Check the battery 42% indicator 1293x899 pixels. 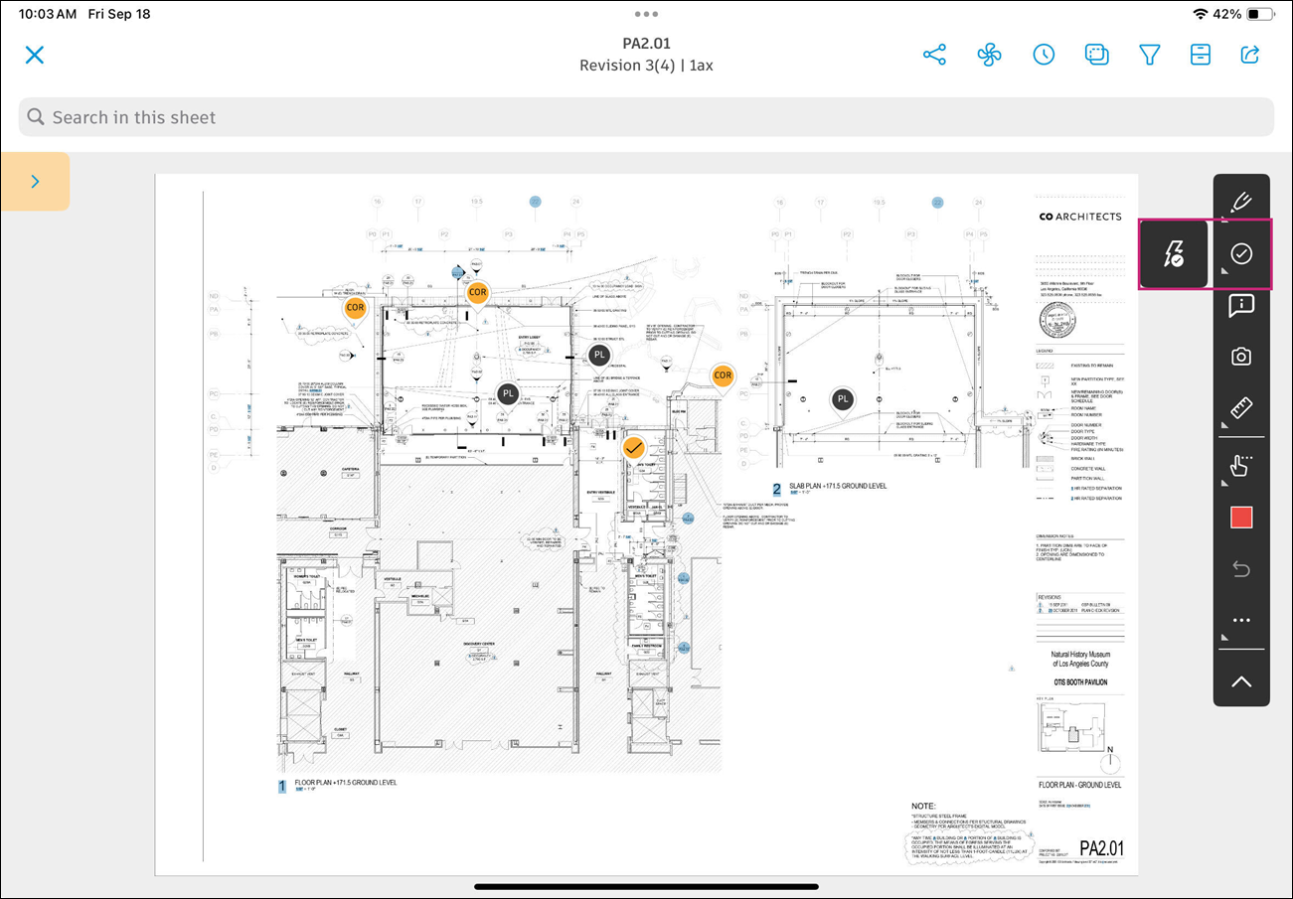(1243, 15)
